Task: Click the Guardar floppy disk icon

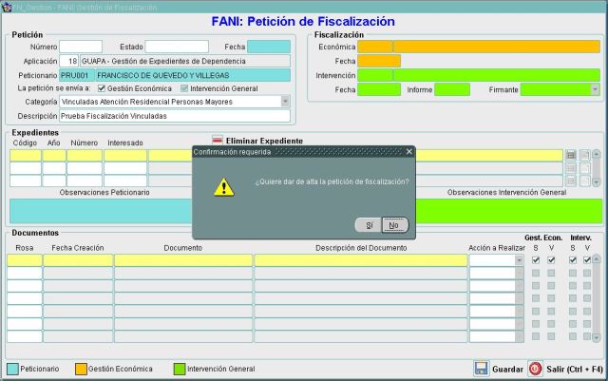Action: click(x=482, y=368)
